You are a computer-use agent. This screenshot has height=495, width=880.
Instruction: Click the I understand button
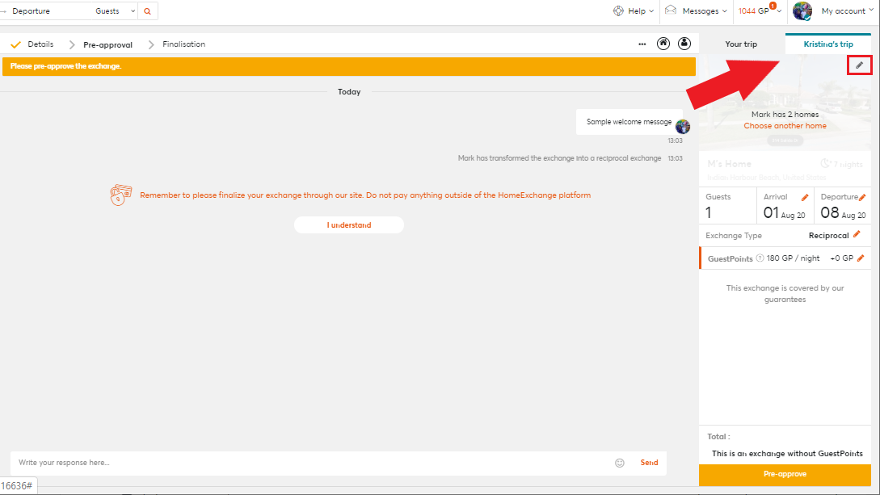(x=348, y=224)
